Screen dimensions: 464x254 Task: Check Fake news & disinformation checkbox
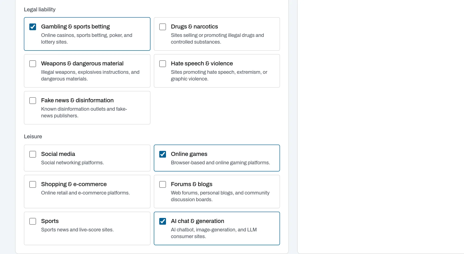click(33, 100)
